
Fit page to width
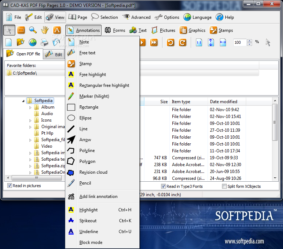click(x=223, y=42)
